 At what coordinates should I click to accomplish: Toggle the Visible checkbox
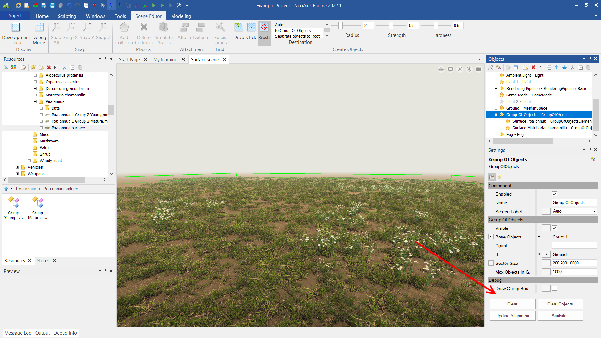[554, 228]
